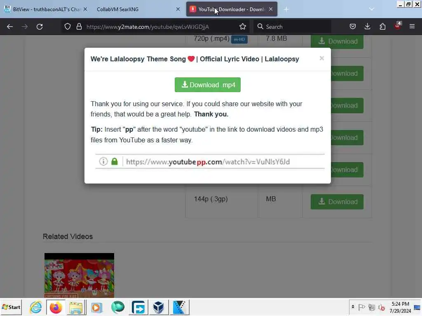
Task: Click the 7.8 MB file size cell
Action: pos(277,38)
